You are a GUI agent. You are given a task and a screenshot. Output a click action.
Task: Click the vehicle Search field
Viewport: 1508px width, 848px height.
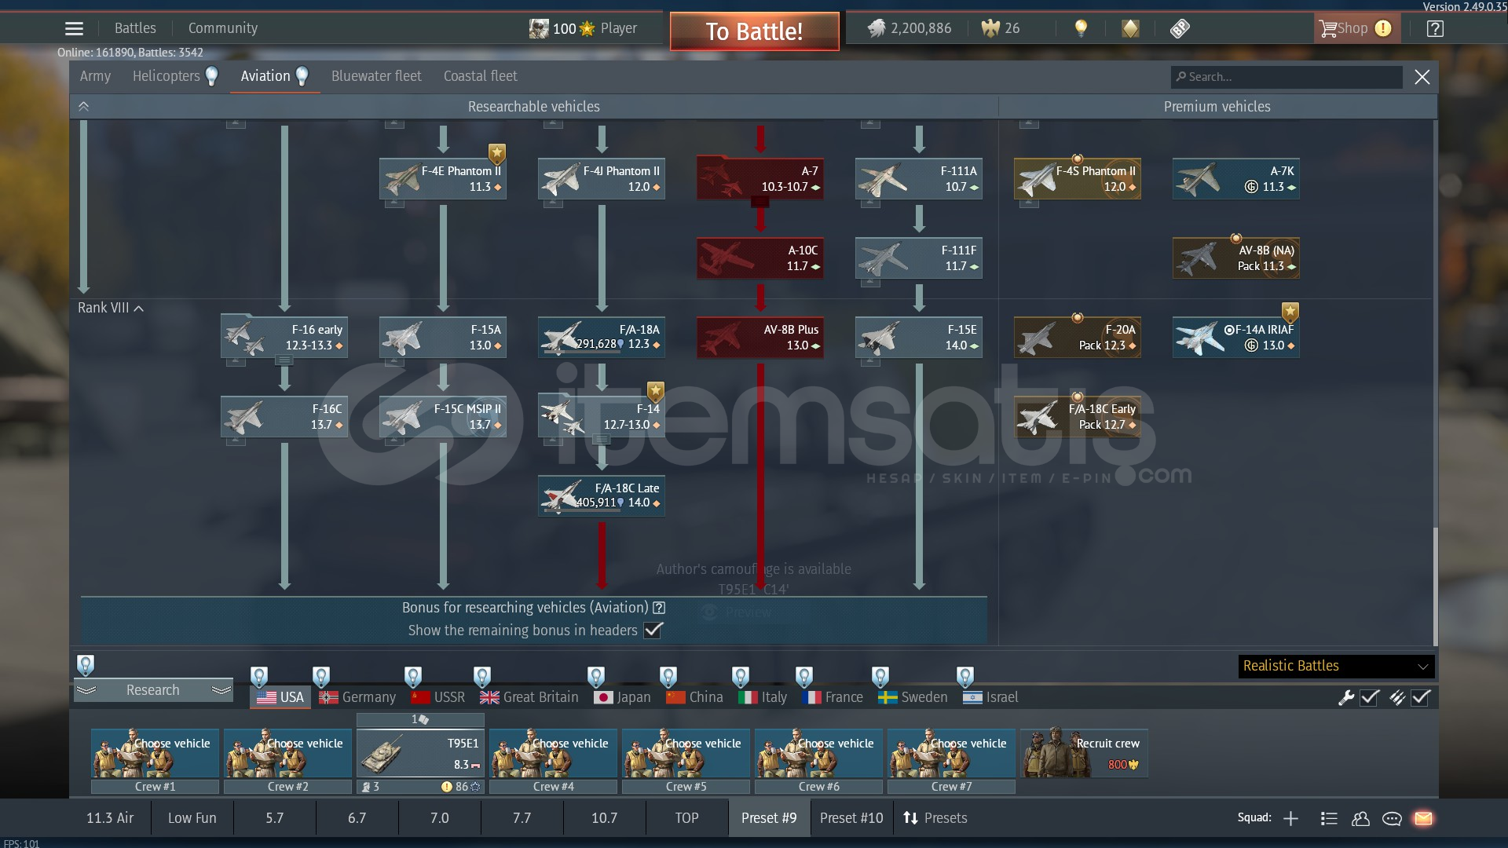click(1288, 77)
